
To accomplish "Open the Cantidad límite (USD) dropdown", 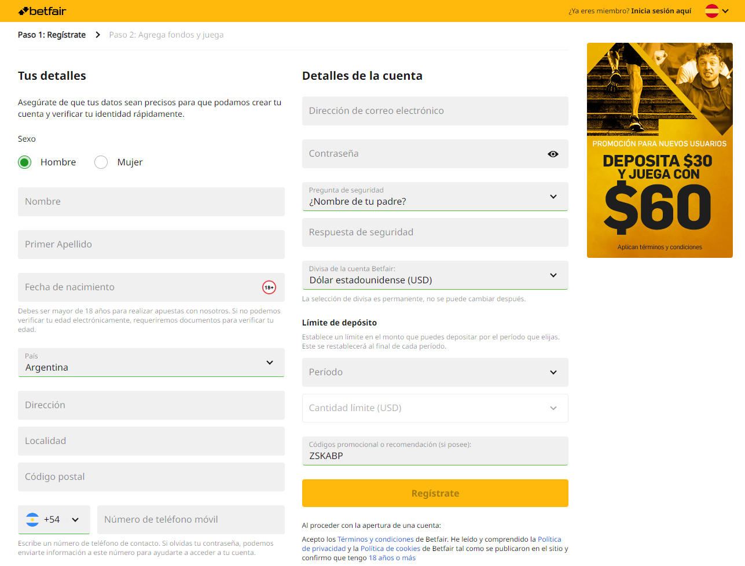I will coord(435,408).
